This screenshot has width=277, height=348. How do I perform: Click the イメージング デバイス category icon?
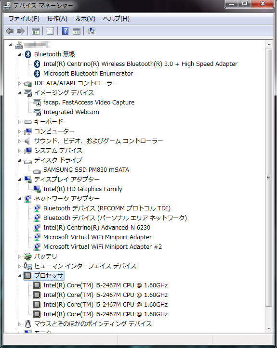coord(28,93)
